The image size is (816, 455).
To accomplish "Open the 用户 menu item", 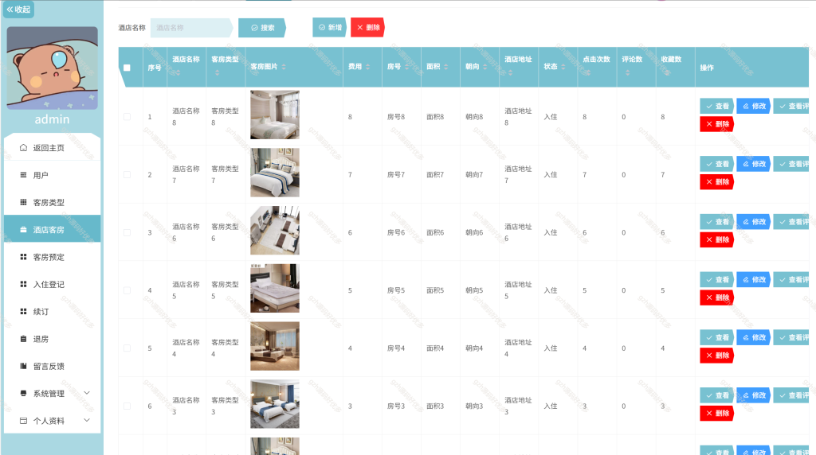I will [52, 175].
